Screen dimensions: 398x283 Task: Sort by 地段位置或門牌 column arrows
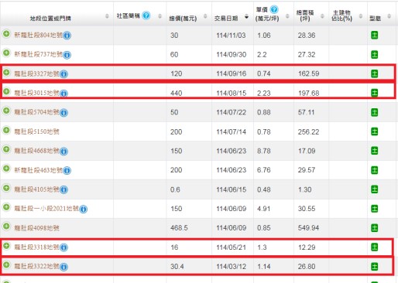pos(107,16)
